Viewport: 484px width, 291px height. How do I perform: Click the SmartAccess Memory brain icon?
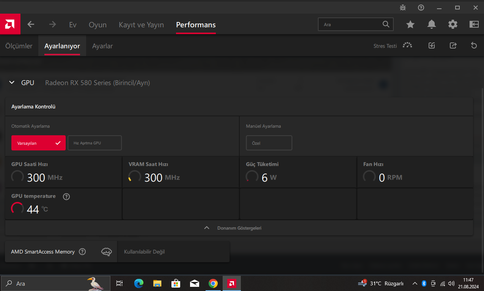(107, 252)
